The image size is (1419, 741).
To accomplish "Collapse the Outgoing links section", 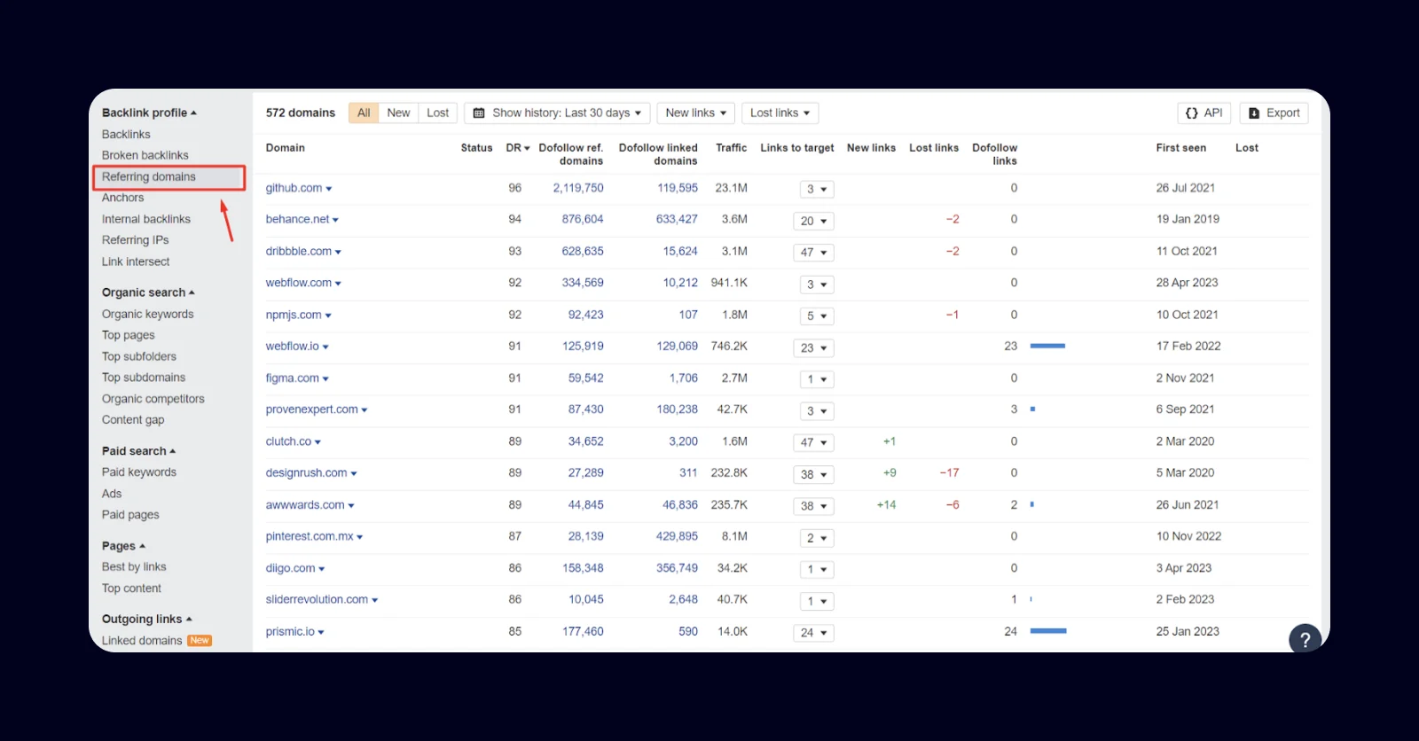I will point(146,619).
